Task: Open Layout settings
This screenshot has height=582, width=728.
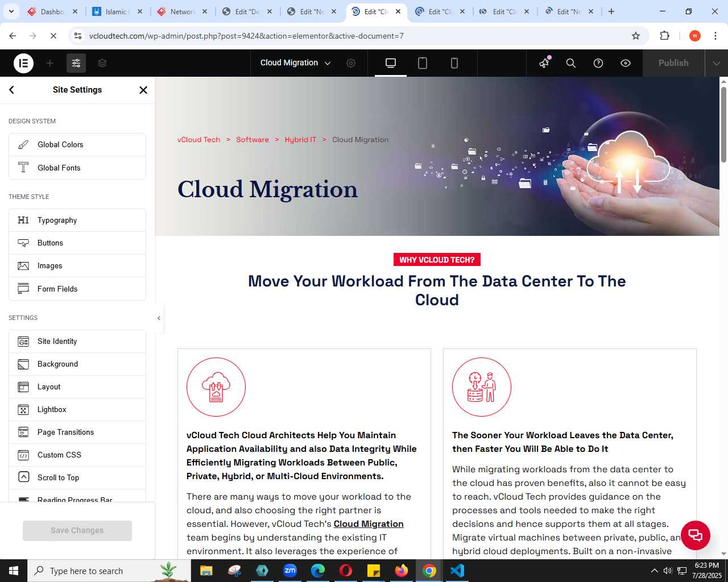Action: [x=77, y=387]
